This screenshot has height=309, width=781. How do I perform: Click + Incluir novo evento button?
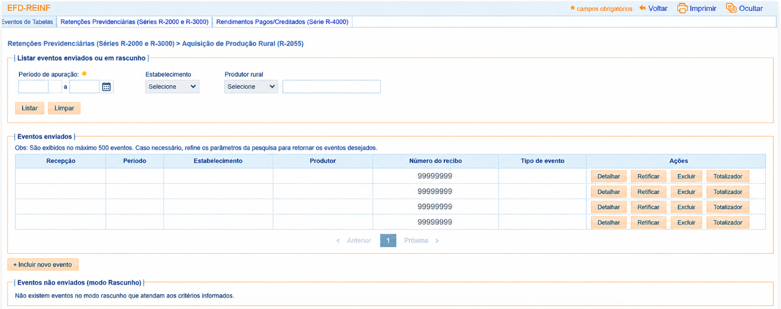43,265
